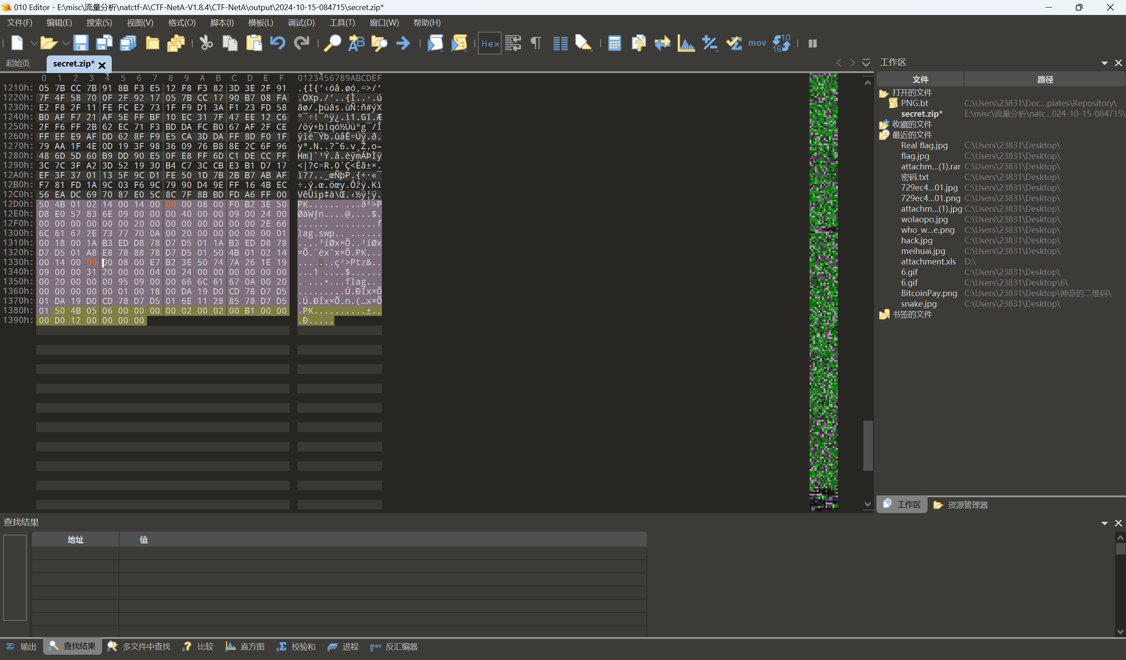
Task: Click the hex editor vertical scrollbar thumb
Action: 867,445
